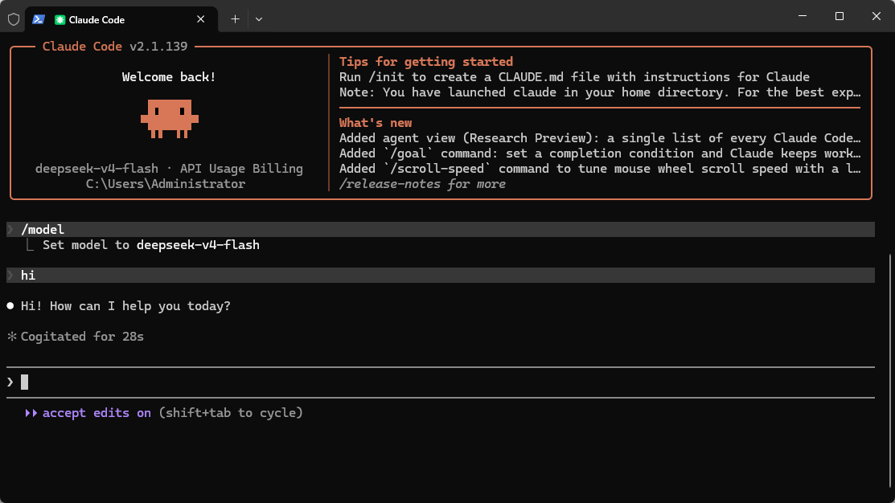
Task: Close the Claude Code tab
Action: pos(200,19)
